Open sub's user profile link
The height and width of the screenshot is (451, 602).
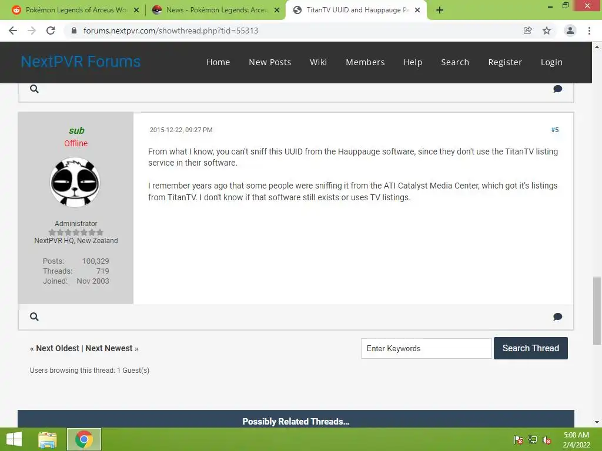(76, 131)
